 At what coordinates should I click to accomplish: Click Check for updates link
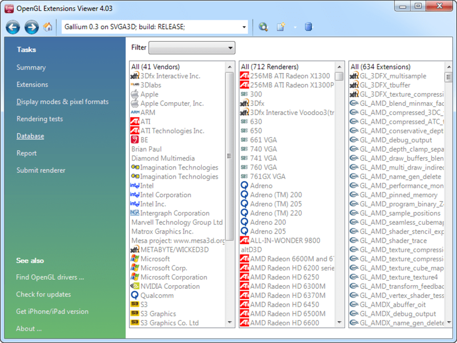43,294
